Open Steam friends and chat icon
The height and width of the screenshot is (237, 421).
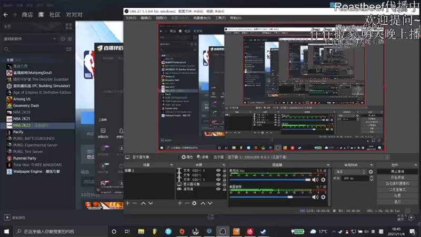tap(411, 218)
